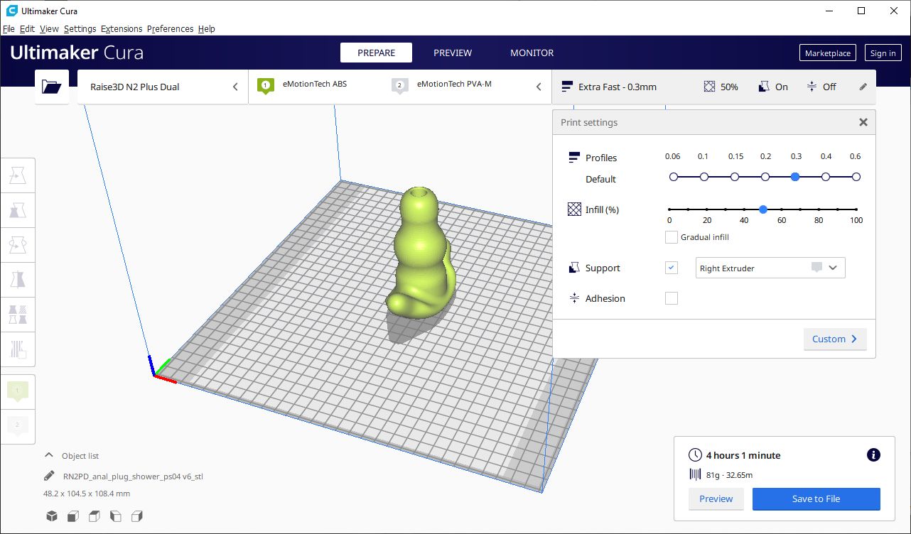This screenshot has width=911, height=534.
Task: Switch to the 3D view cube icon
Action: coord(52,516)
